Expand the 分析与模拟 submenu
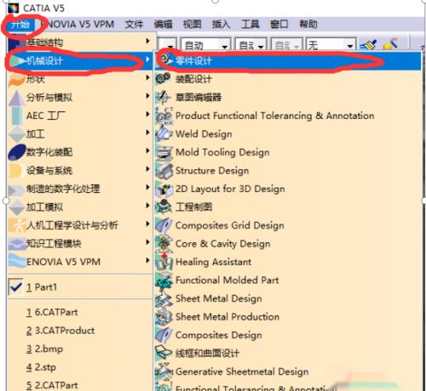Screen dimensions: 426x391 click(x=80, y=97)
